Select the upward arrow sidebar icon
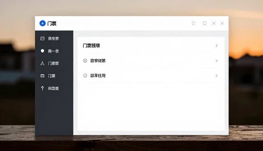The height and width of the screenshot is (151, 263). point(42,88)
